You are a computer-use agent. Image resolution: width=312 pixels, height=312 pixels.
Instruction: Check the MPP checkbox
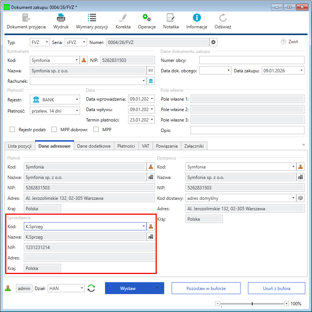pos(96,129)
